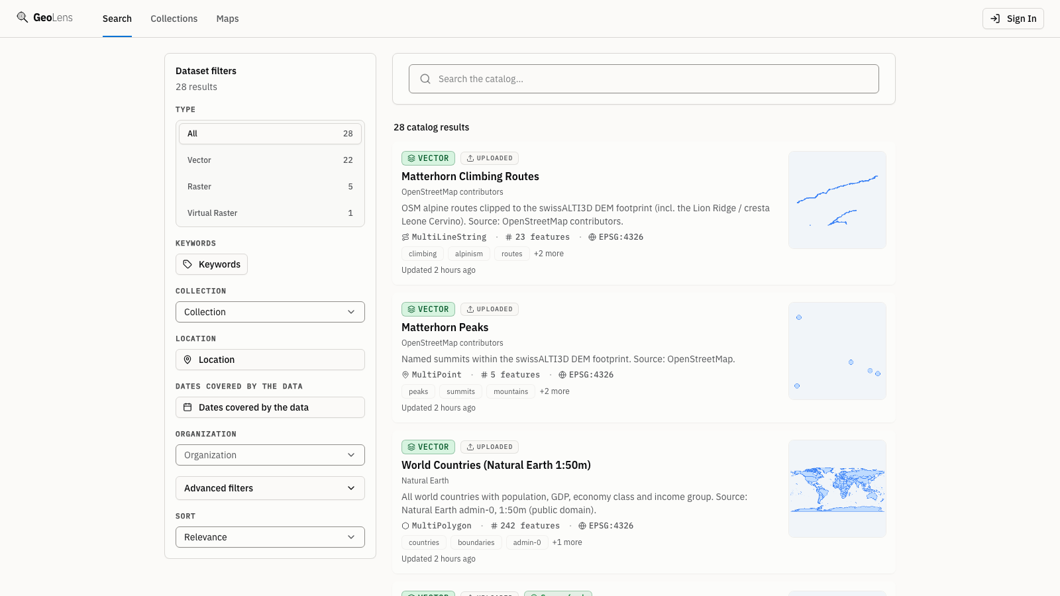The height and width of the screenshot is (596, 1060).
Task: Click the climbing keyword tag
Action: pos(423,254)
